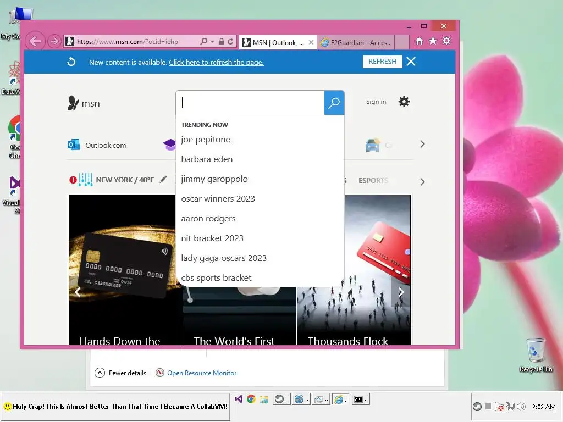The width and height of the screenshot is (563, 422).
Task: Go to previous carousel slide arrow
Action: point(78,292)
